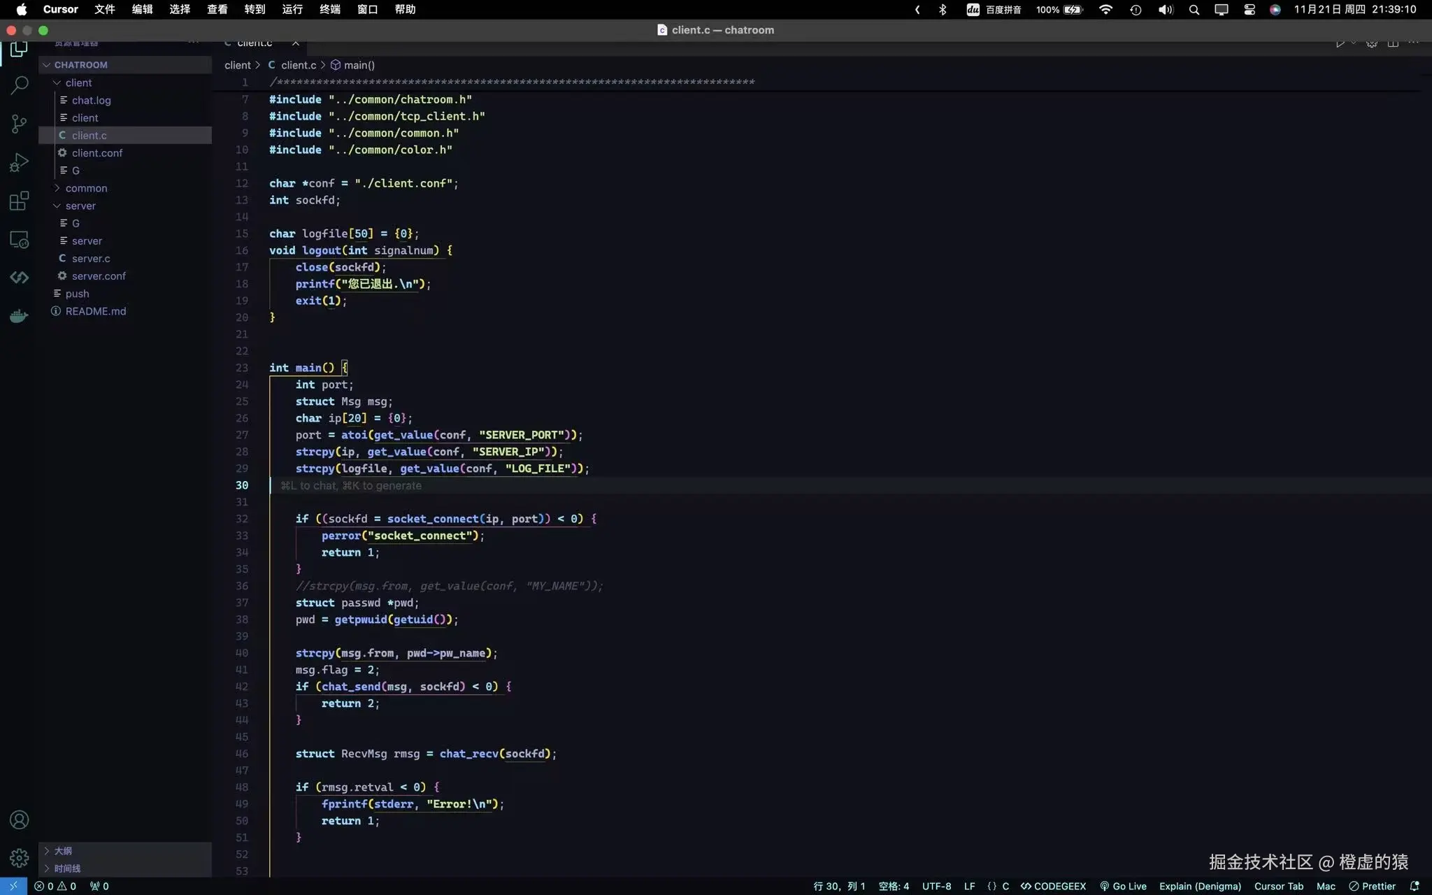This screenshot has height=895, width=1432.
Task: Open the Search view in the activity bar
Action: click(x=19, y=85)
